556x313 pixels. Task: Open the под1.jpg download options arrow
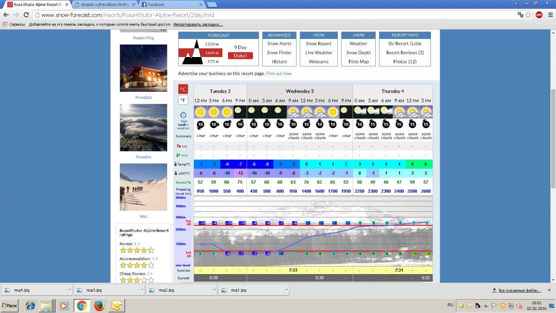tap(287, 290)
